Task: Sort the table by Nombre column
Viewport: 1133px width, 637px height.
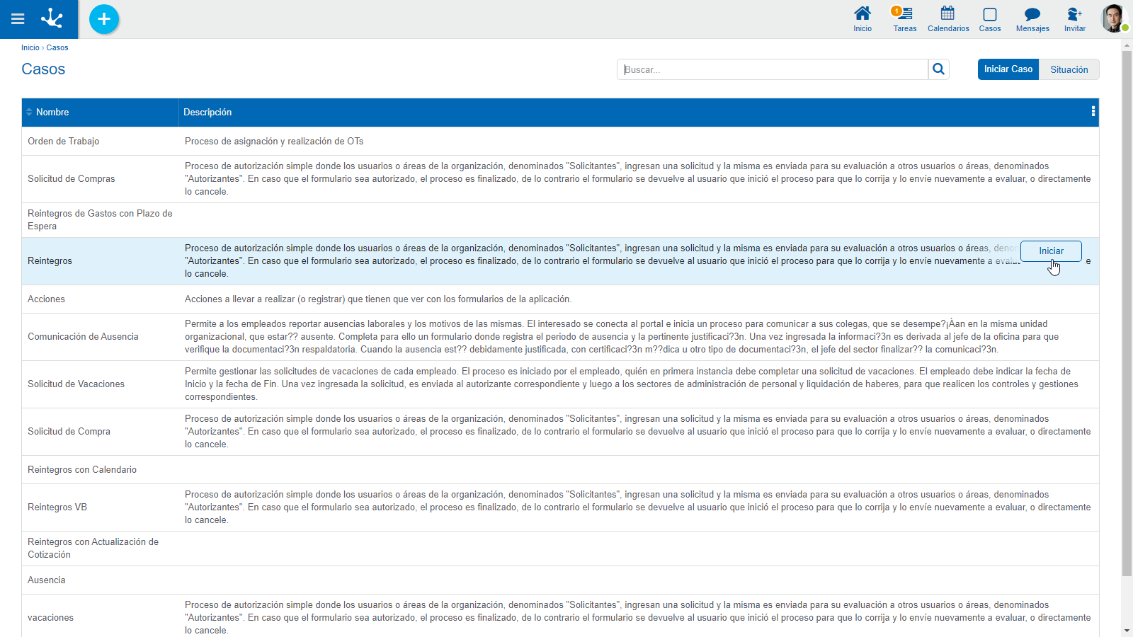Action: tap(52, 113)
